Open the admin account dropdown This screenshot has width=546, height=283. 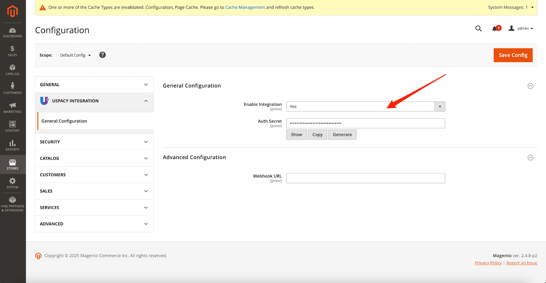521,29
